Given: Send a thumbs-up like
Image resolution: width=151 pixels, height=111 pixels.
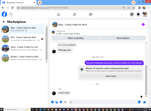Looking at the screenshot, I should click(144, 102).
